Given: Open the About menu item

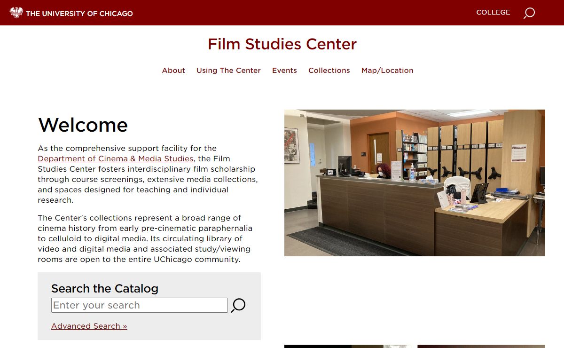Looking at the screenshot, I should coord(173,71).
